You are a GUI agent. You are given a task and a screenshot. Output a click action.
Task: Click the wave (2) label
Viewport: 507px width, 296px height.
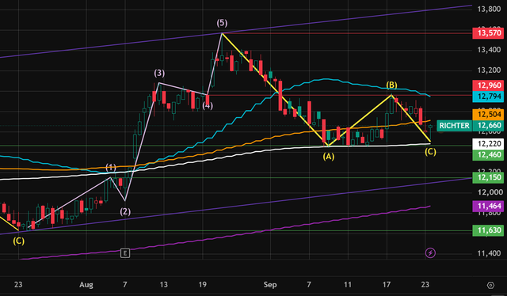[x=125, y=211]
